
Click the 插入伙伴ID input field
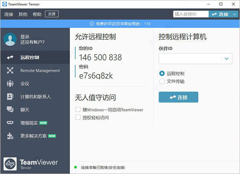[191, 14]
